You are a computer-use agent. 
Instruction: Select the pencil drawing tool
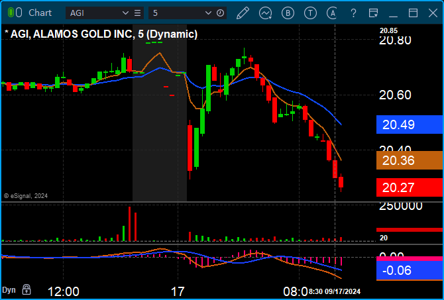click(x=243, y=13)
